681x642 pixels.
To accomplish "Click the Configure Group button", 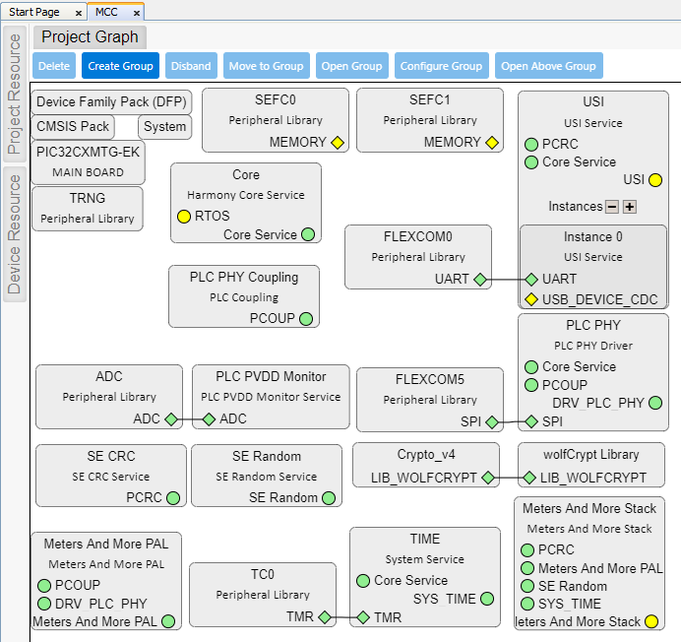I will pyautogui.click(x=440, y=66).
